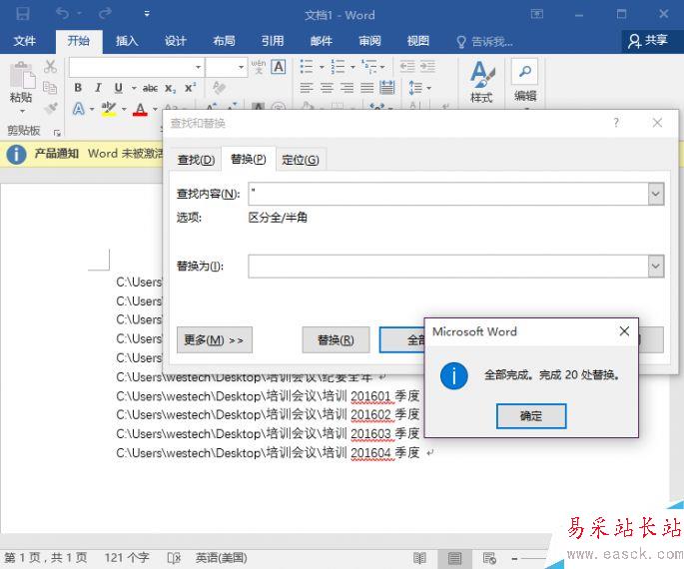Open the font size dropdown

pos(241,67)
